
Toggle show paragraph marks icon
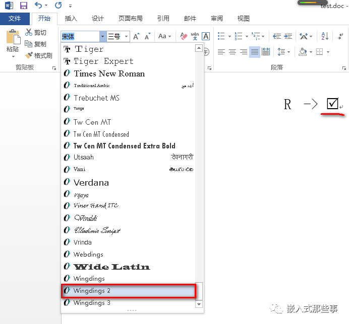340,36
